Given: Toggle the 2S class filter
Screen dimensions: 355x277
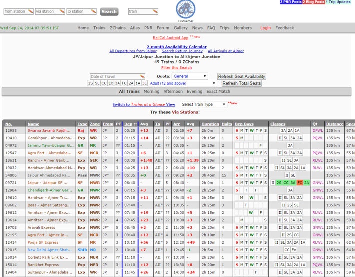Looking at the screenshot, I should (x=90, y=83).
